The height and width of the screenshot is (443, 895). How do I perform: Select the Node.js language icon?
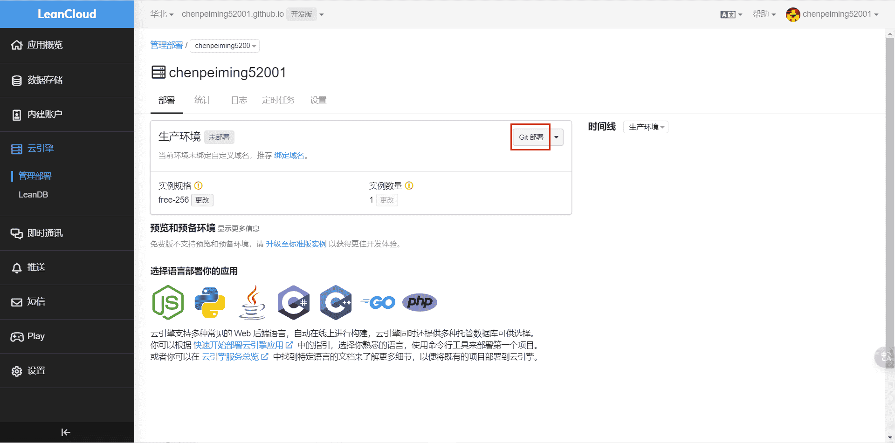[x=168, y=302]
